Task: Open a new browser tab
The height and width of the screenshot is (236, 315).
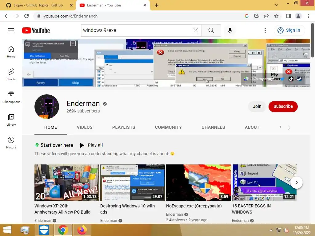Action: click(157, 5)
